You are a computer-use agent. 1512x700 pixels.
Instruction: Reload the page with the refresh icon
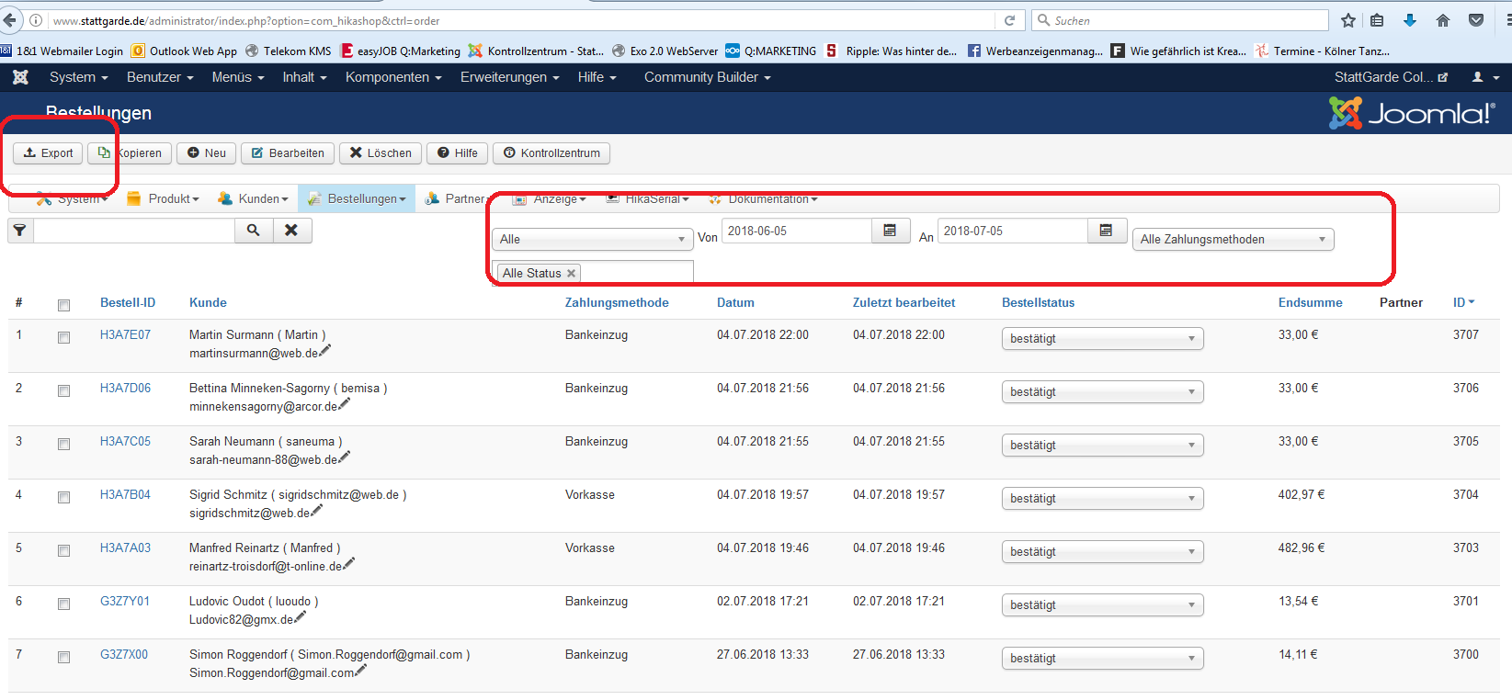tap(1009, 20)
